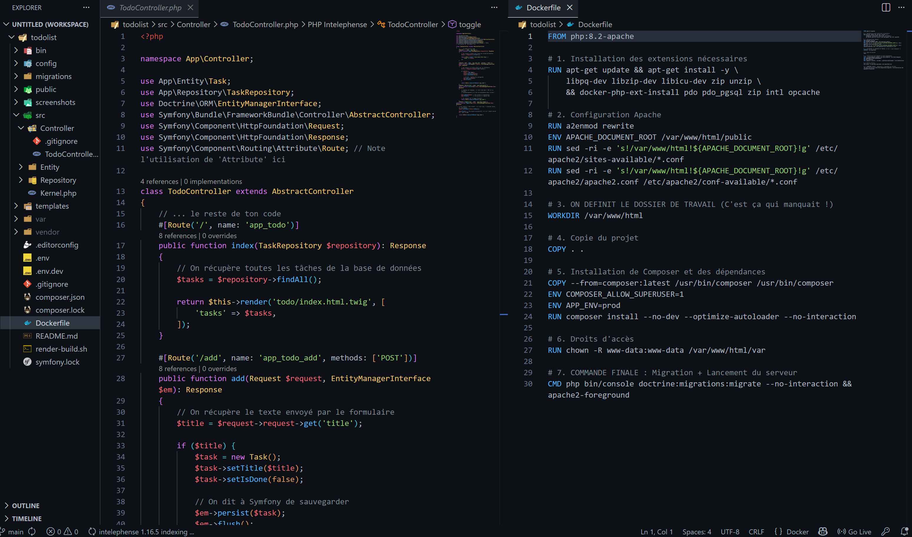Click '8 references' lens above index function
The width and height of the screenshot is (912, 537).
coord(177,236)
